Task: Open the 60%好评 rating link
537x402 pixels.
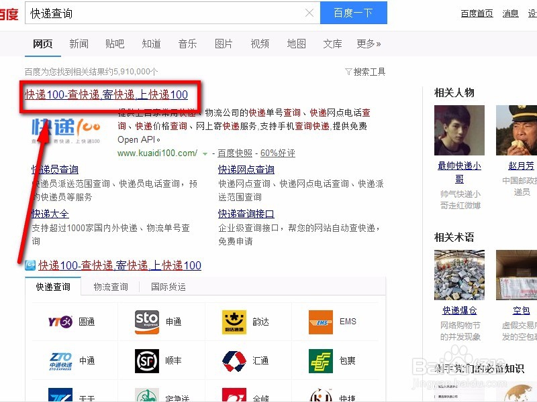Action: coord(278,153)
